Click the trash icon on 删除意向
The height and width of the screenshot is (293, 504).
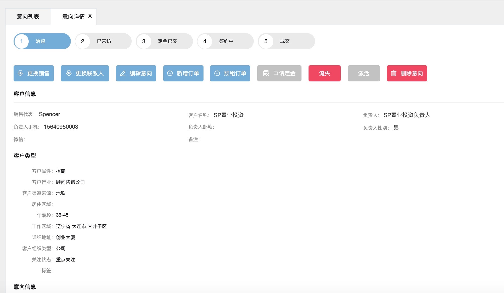point(394,73)
